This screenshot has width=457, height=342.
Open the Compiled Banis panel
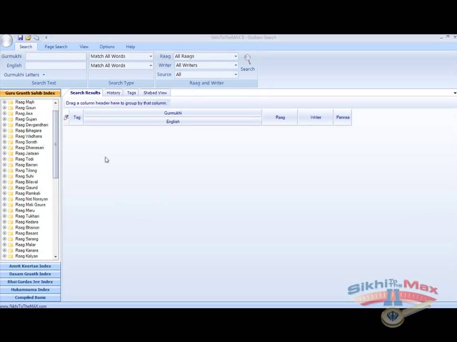[x=30, y=297]
